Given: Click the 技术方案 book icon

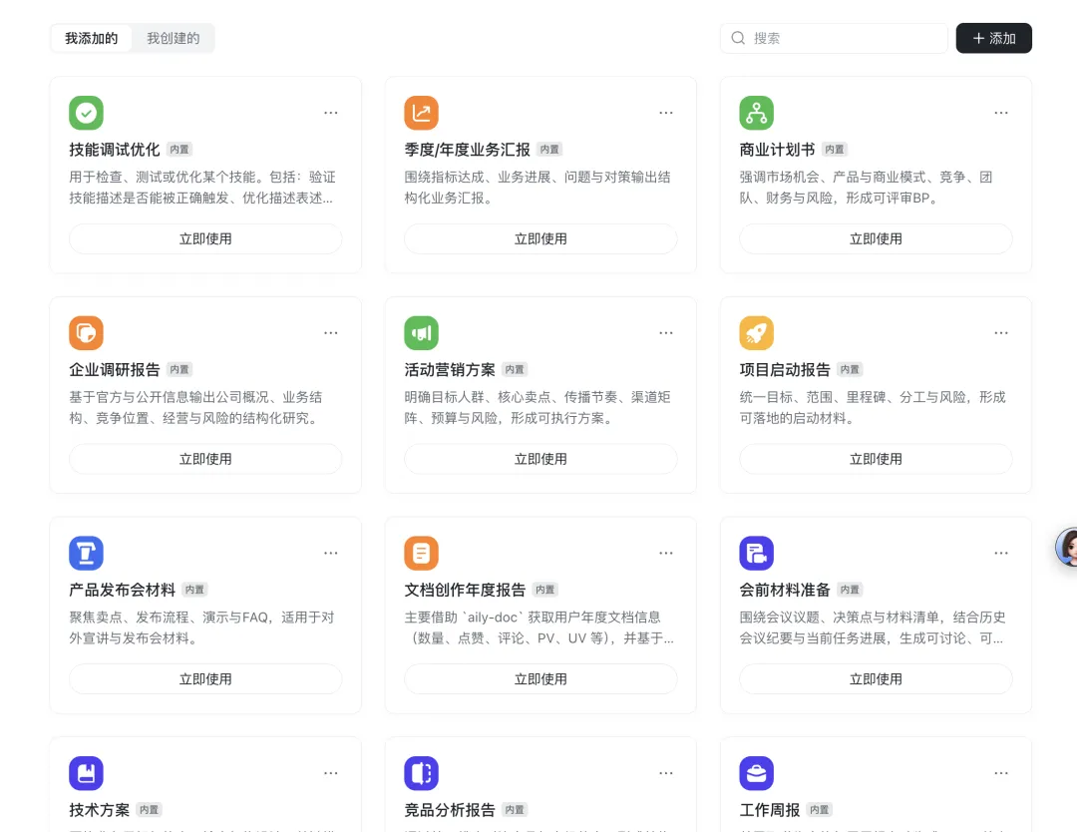Looking at the screenshot, I should (86, 773).
